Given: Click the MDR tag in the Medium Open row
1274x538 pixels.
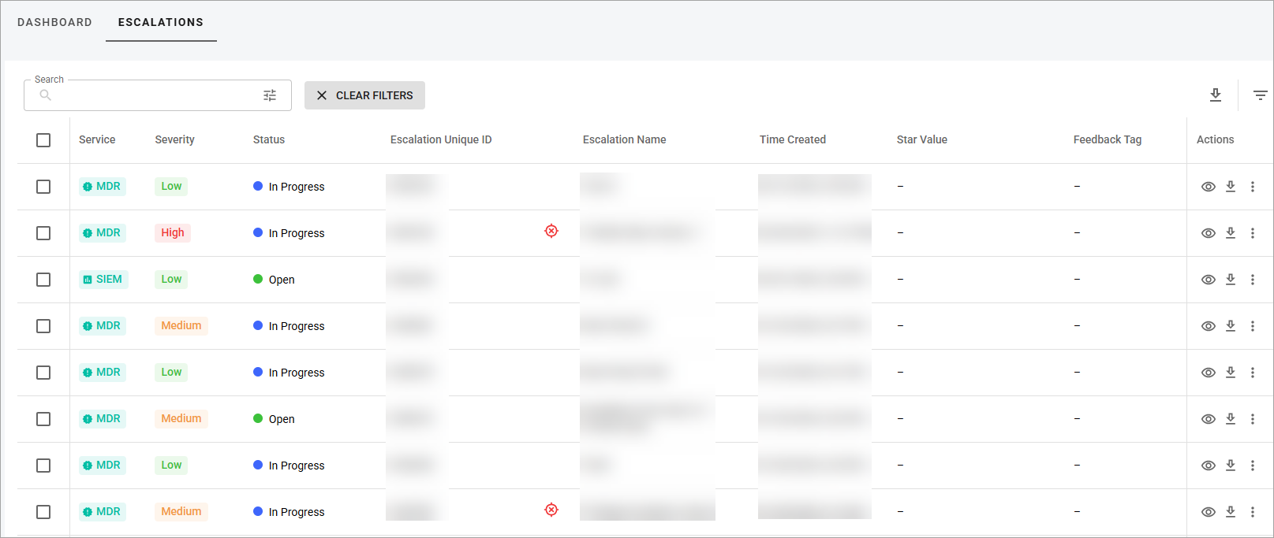Looking at the screenshot, I should 103,418.
